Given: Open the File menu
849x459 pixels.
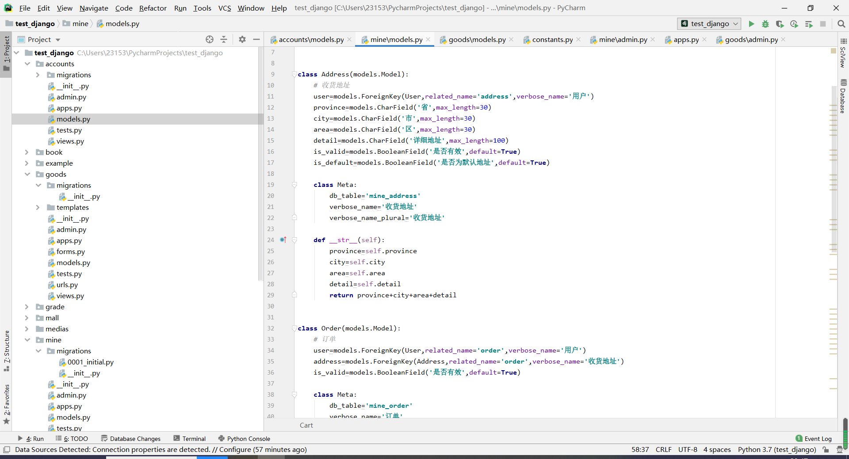Looking at the screenshot, I should [25, 8].
